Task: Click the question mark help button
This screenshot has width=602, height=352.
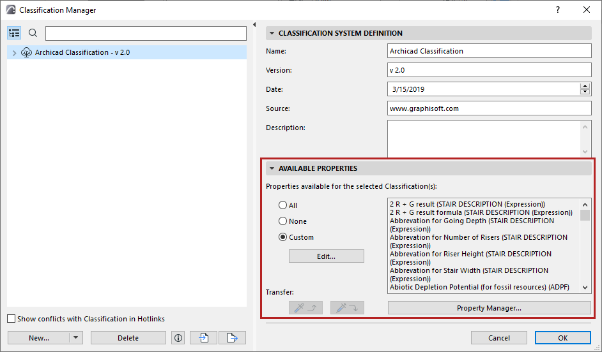Action: [558, 10]
